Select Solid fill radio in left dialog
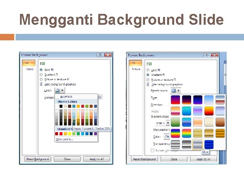244x183 pixels. [x=41, y=70]
